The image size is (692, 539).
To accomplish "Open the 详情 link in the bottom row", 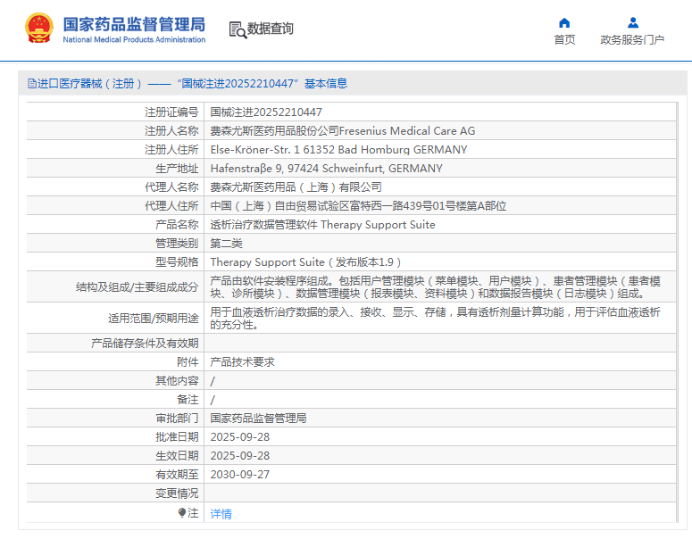I will (221, 514).
